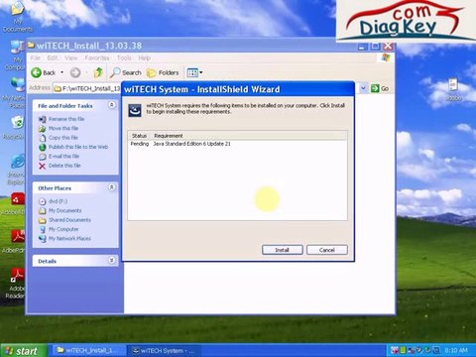Open the Edit menu in Explorer
This screenshot has height=357, width=476.
53,58
